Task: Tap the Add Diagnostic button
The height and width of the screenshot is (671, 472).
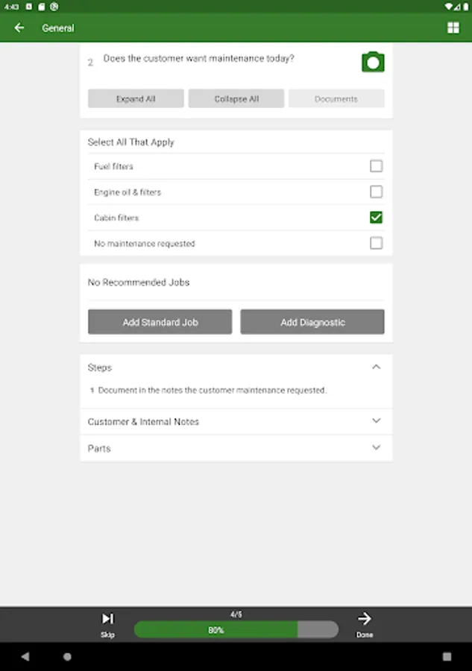Action: [312, 321]
